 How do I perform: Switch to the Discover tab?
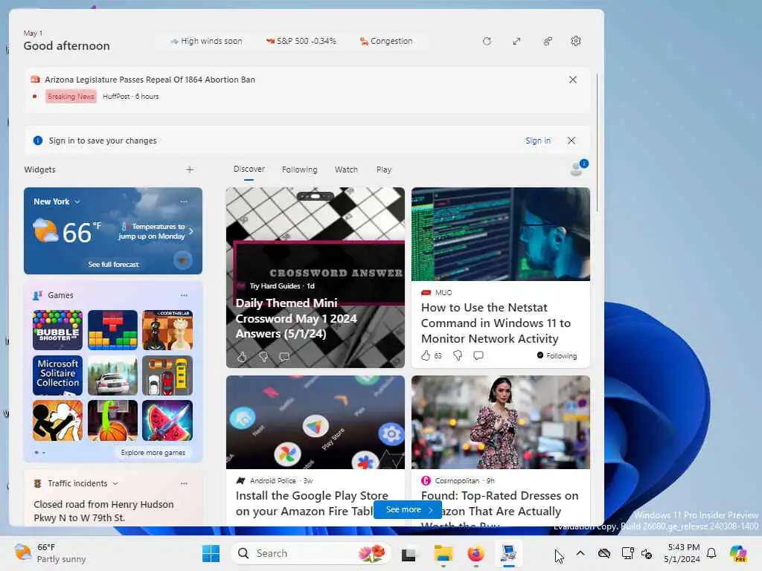249,169
